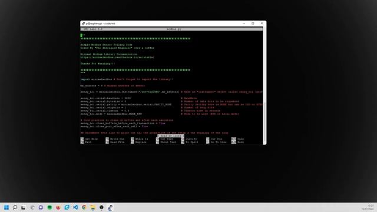Click the serial.stopbits code line
Viewport: 377px width, 212px height.
tap(103, 107)
